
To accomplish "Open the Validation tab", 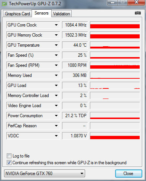I will coord(62,14).
